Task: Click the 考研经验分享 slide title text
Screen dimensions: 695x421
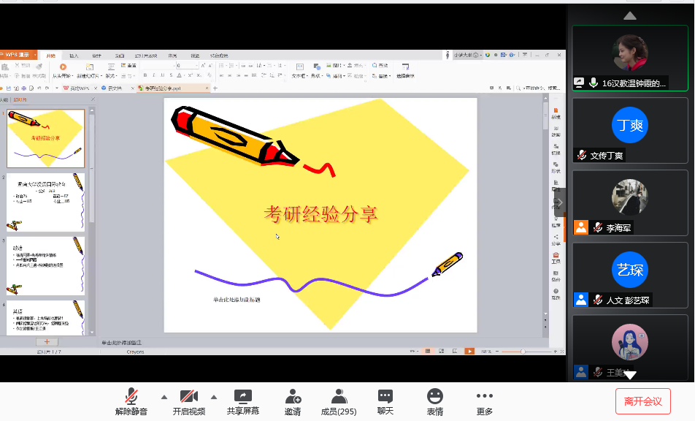Action: [320, 214]
